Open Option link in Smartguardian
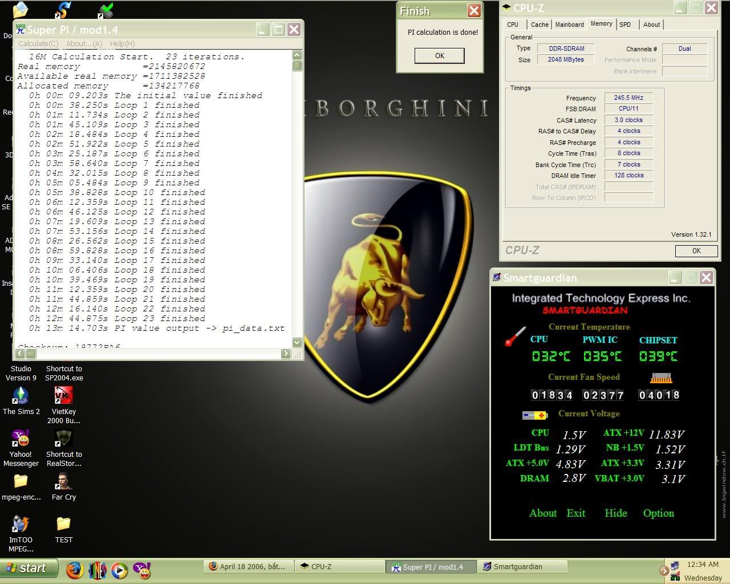This screenshot has height=584, width=730. (659, 513)
